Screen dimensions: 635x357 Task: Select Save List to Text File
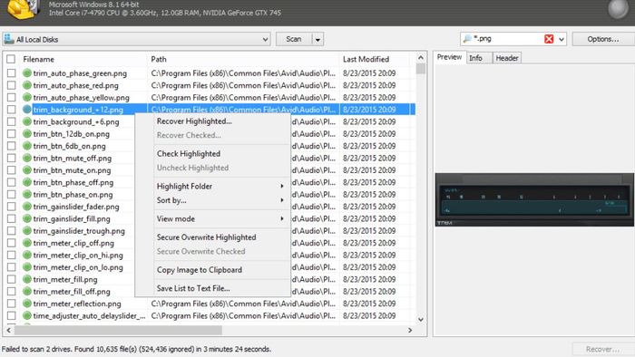pyautogui.click(x=193, y=288)
